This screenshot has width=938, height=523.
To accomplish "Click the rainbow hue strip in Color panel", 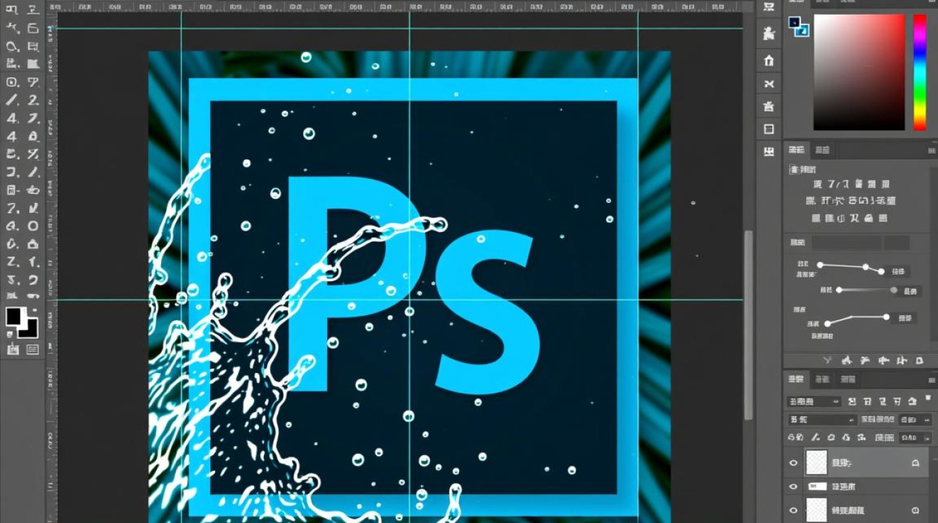I will tap(920, 72).
